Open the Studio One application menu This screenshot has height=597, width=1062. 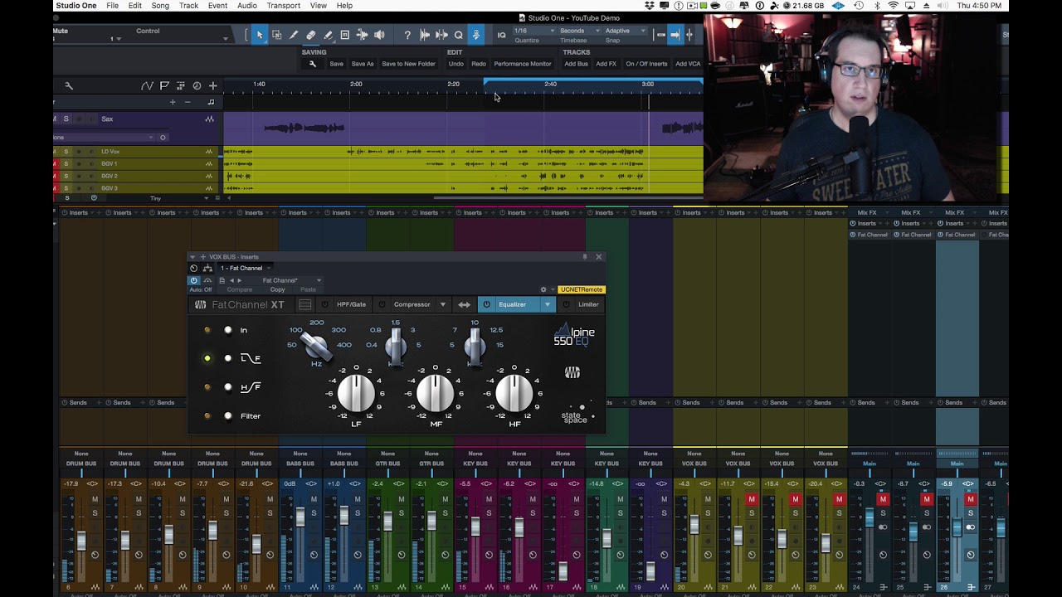click(76, 6)
